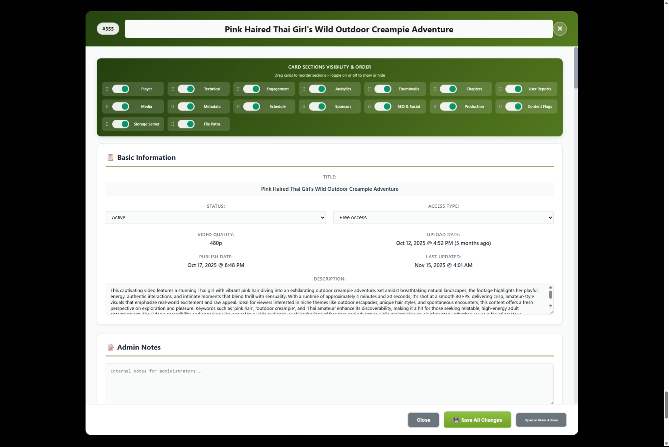Click the drag handle on File Paths card
Screen dimensions: 669x447
(173, 124)
